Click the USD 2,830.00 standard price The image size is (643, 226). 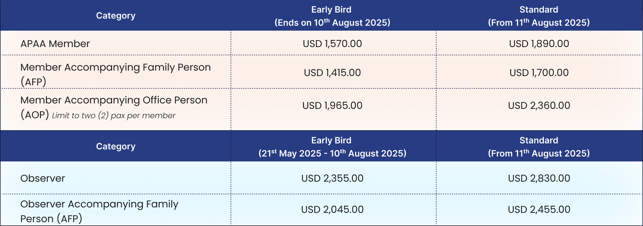pyautogui.click(x=539, y=178)
